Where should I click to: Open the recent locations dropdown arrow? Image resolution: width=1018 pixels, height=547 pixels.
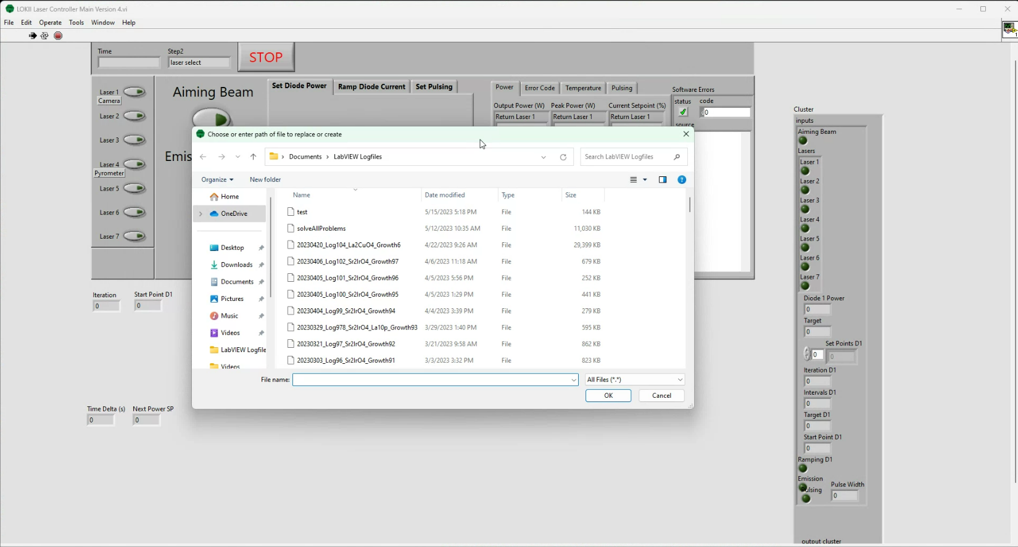[x=238, y=157]
